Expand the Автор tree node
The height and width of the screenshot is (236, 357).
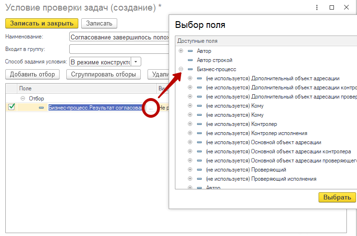point(181,51)
